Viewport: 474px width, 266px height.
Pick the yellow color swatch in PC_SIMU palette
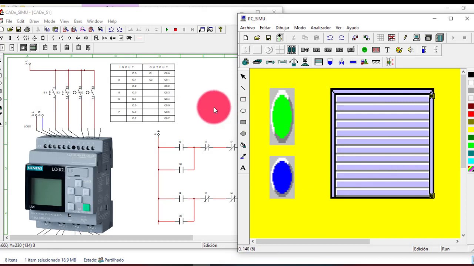[x=471, y=130]
